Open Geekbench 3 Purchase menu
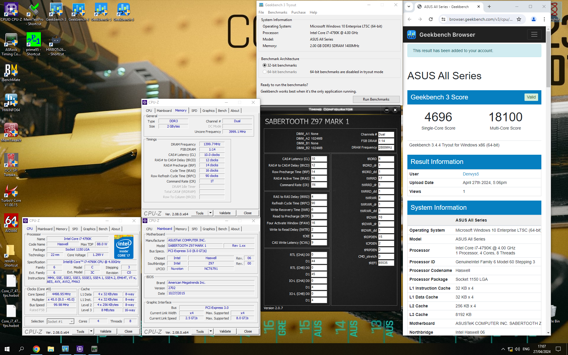The height and width of the screenshot is (355, 568). point(298,12)
